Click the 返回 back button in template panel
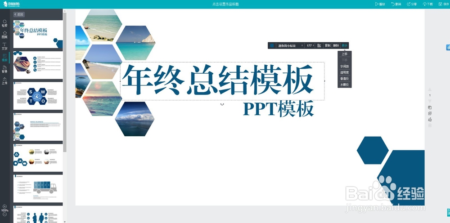 19,14
